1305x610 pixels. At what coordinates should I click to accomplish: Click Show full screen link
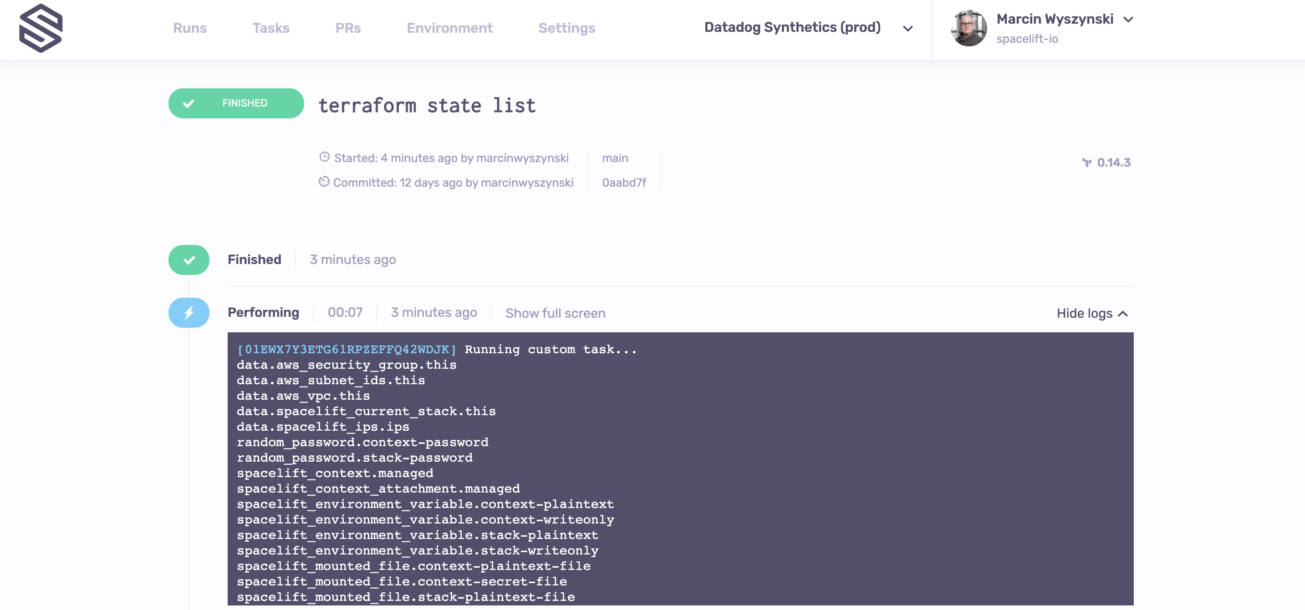[555, 314]
